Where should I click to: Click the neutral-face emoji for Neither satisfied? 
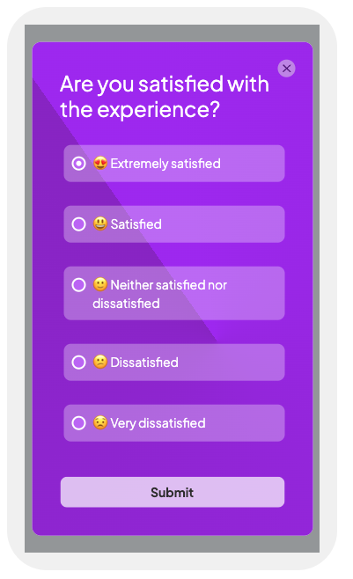tap(100, 284)
